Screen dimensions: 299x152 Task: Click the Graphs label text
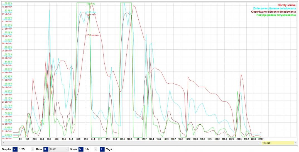(x=7, y=149)
